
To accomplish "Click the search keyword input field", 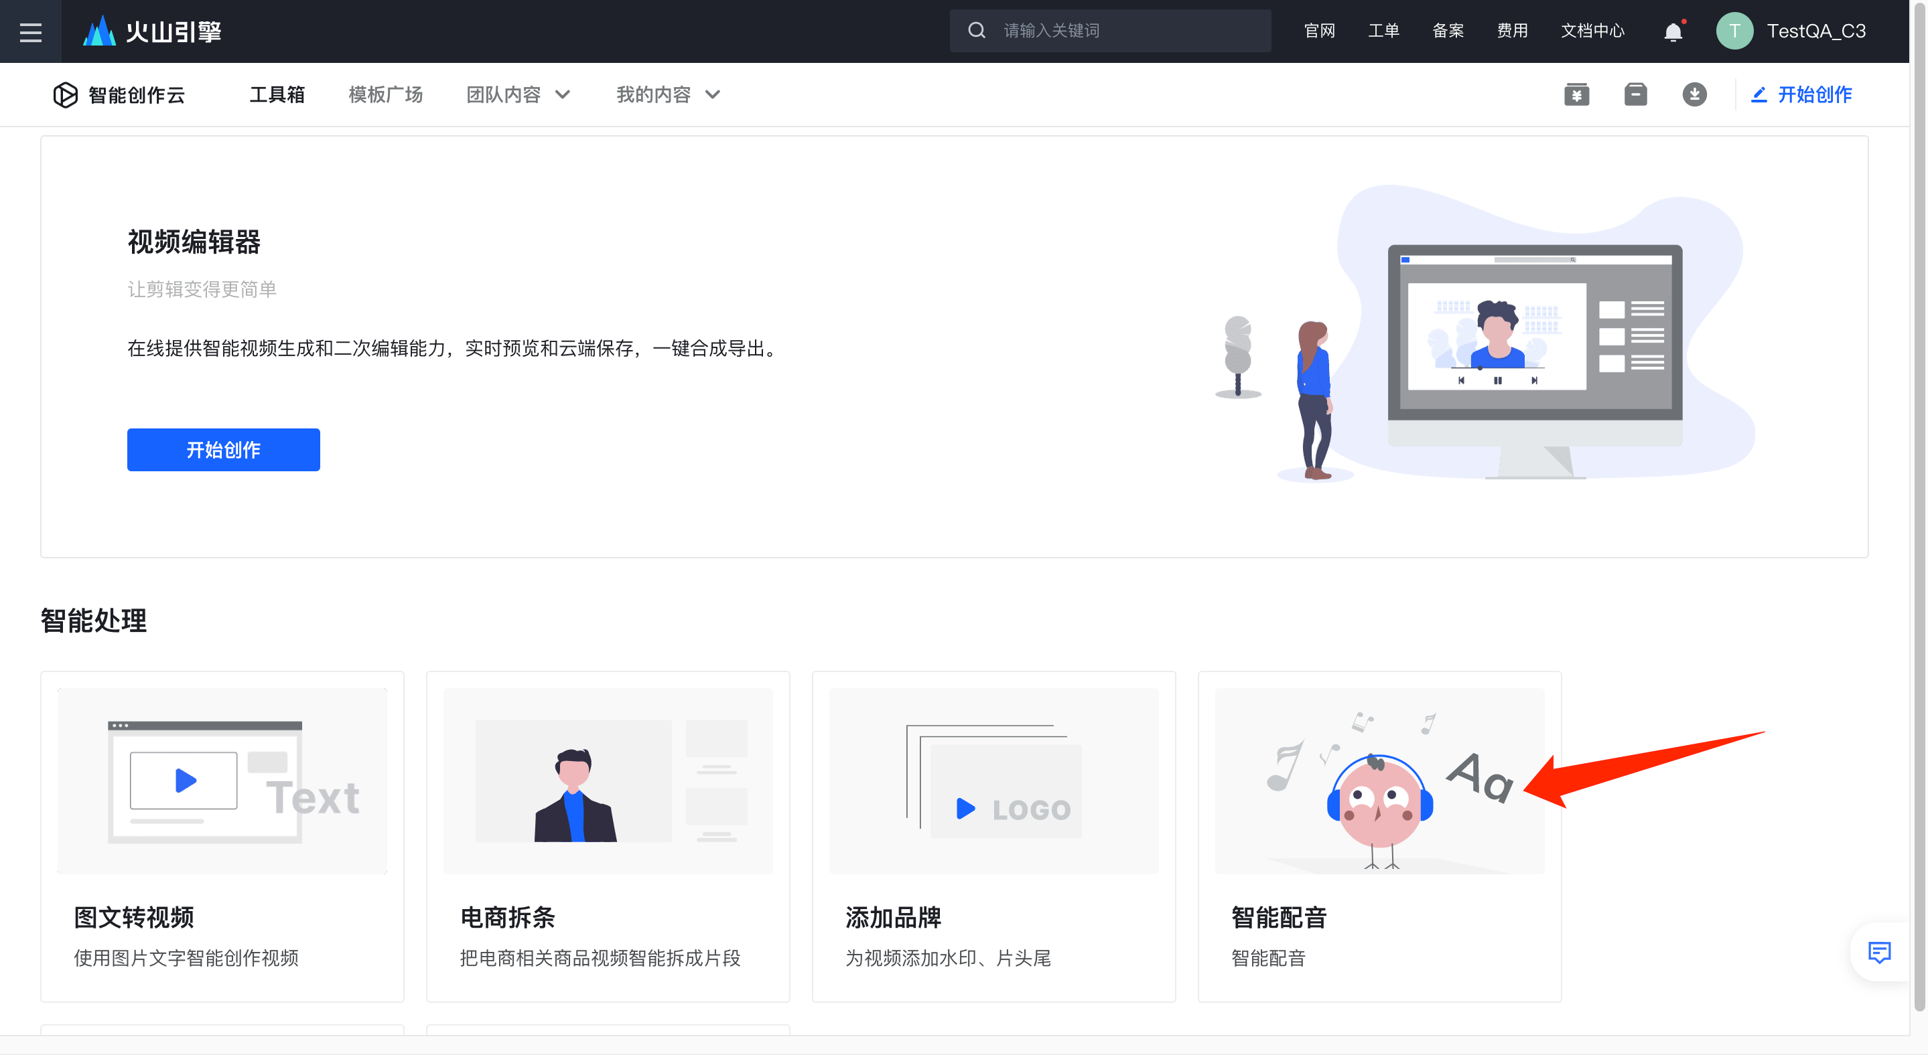I will pyautogui.click(x=1110, y=31).
